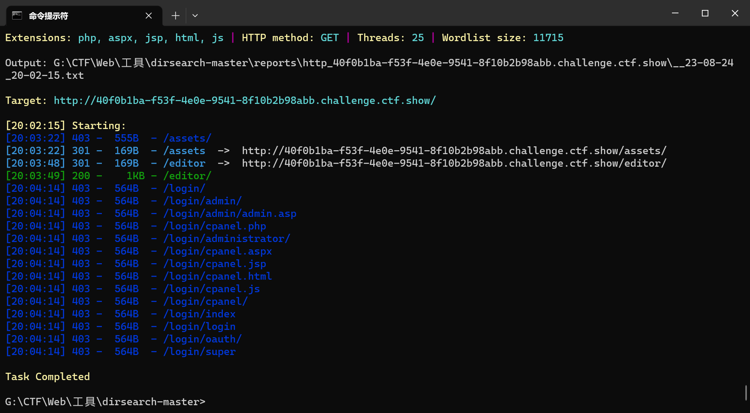Click the /login/cpanel.jsp path
Screen dimensions: 750x413
coord(215,264)
